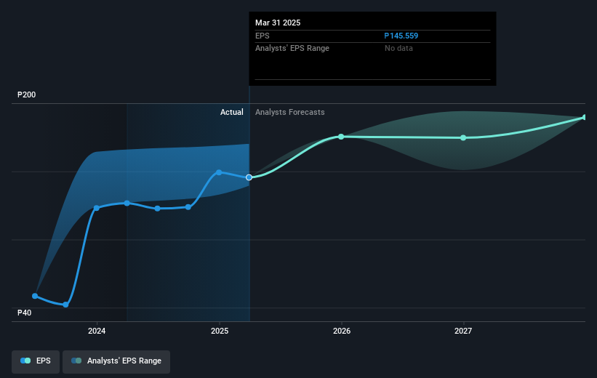Image resolution: width=597 pixels, height=378 pixels.
Task: Click the EPS legend color icon
Action: point(25,361)
